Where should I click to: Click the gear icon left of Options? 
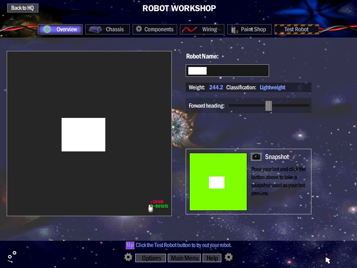click(128, 257)
